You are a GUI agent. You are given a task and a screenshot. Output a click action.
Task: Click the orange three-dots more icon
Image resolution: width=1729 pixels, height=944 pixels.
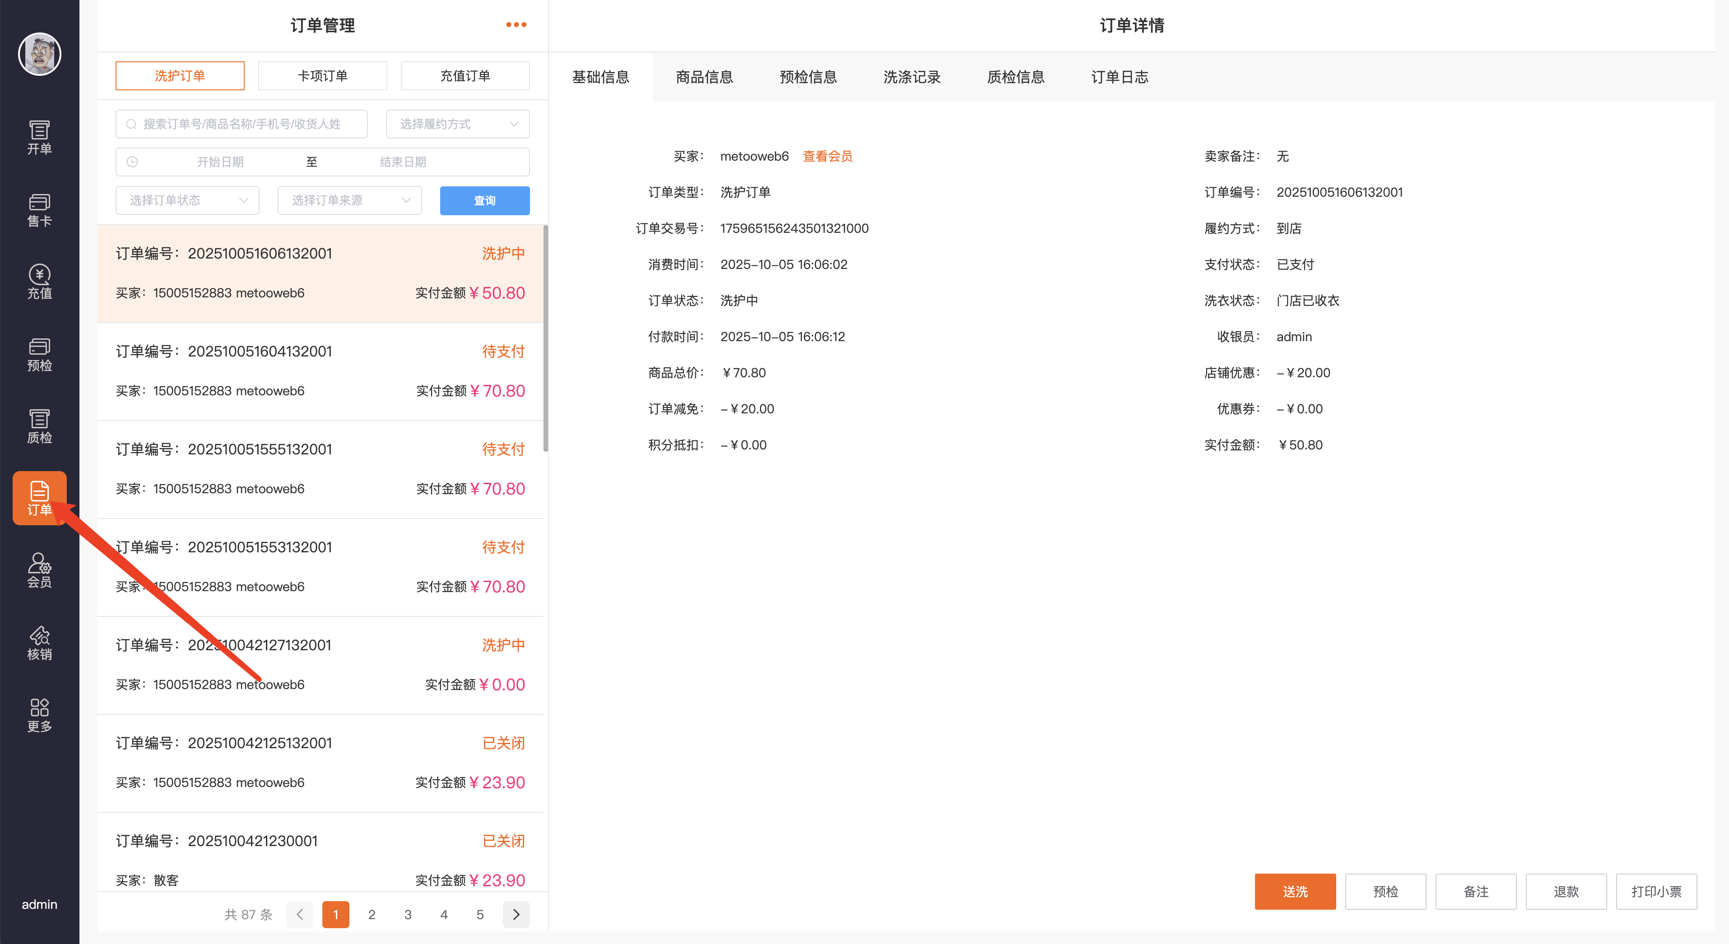[516, 25]
